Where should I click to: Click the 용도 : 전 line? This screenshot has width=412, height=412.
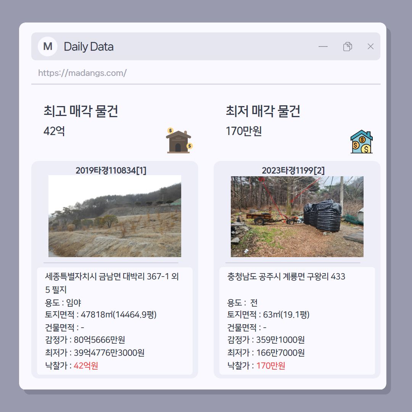click(x=242, y=303)
